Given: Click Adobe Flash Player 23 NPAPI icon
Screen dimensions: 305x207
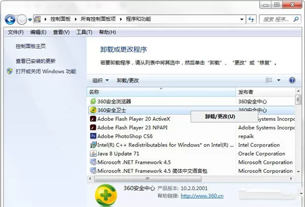Looking at the screenshot, I should pyautogui.click(x=93, y=127).
